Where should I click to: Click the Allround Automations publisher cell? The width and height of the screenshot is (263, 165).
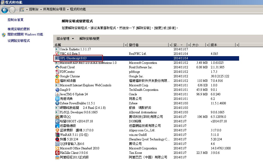tap(143, 112)
